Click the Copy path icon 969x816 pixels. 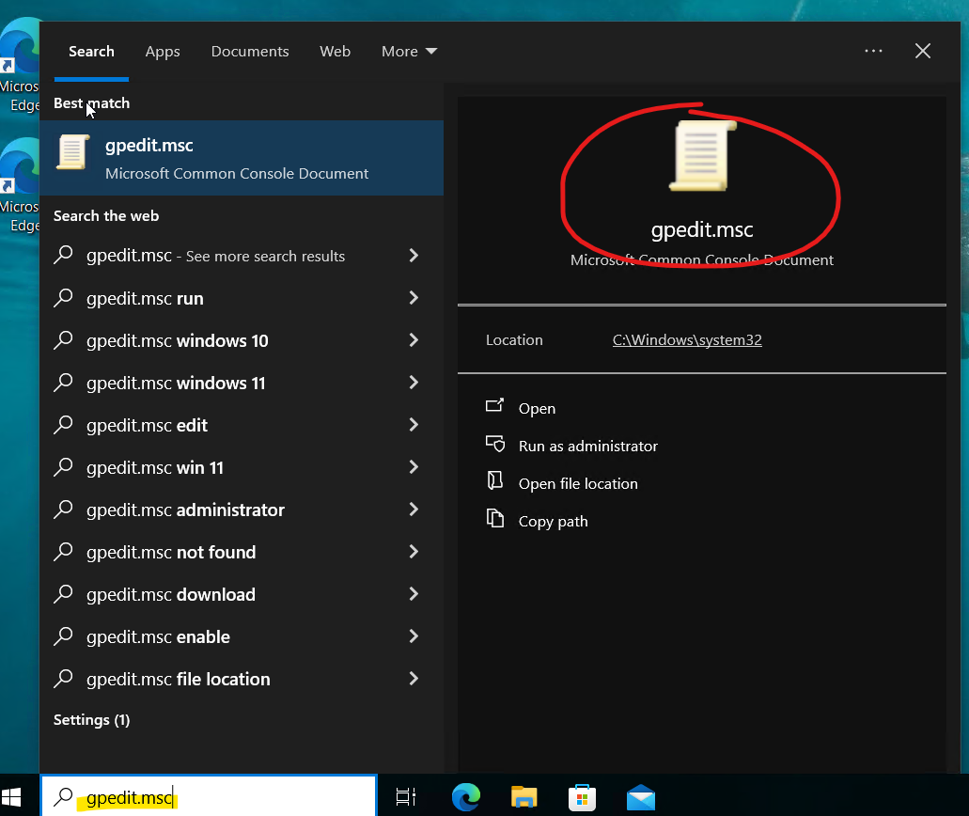coord(495,518)
